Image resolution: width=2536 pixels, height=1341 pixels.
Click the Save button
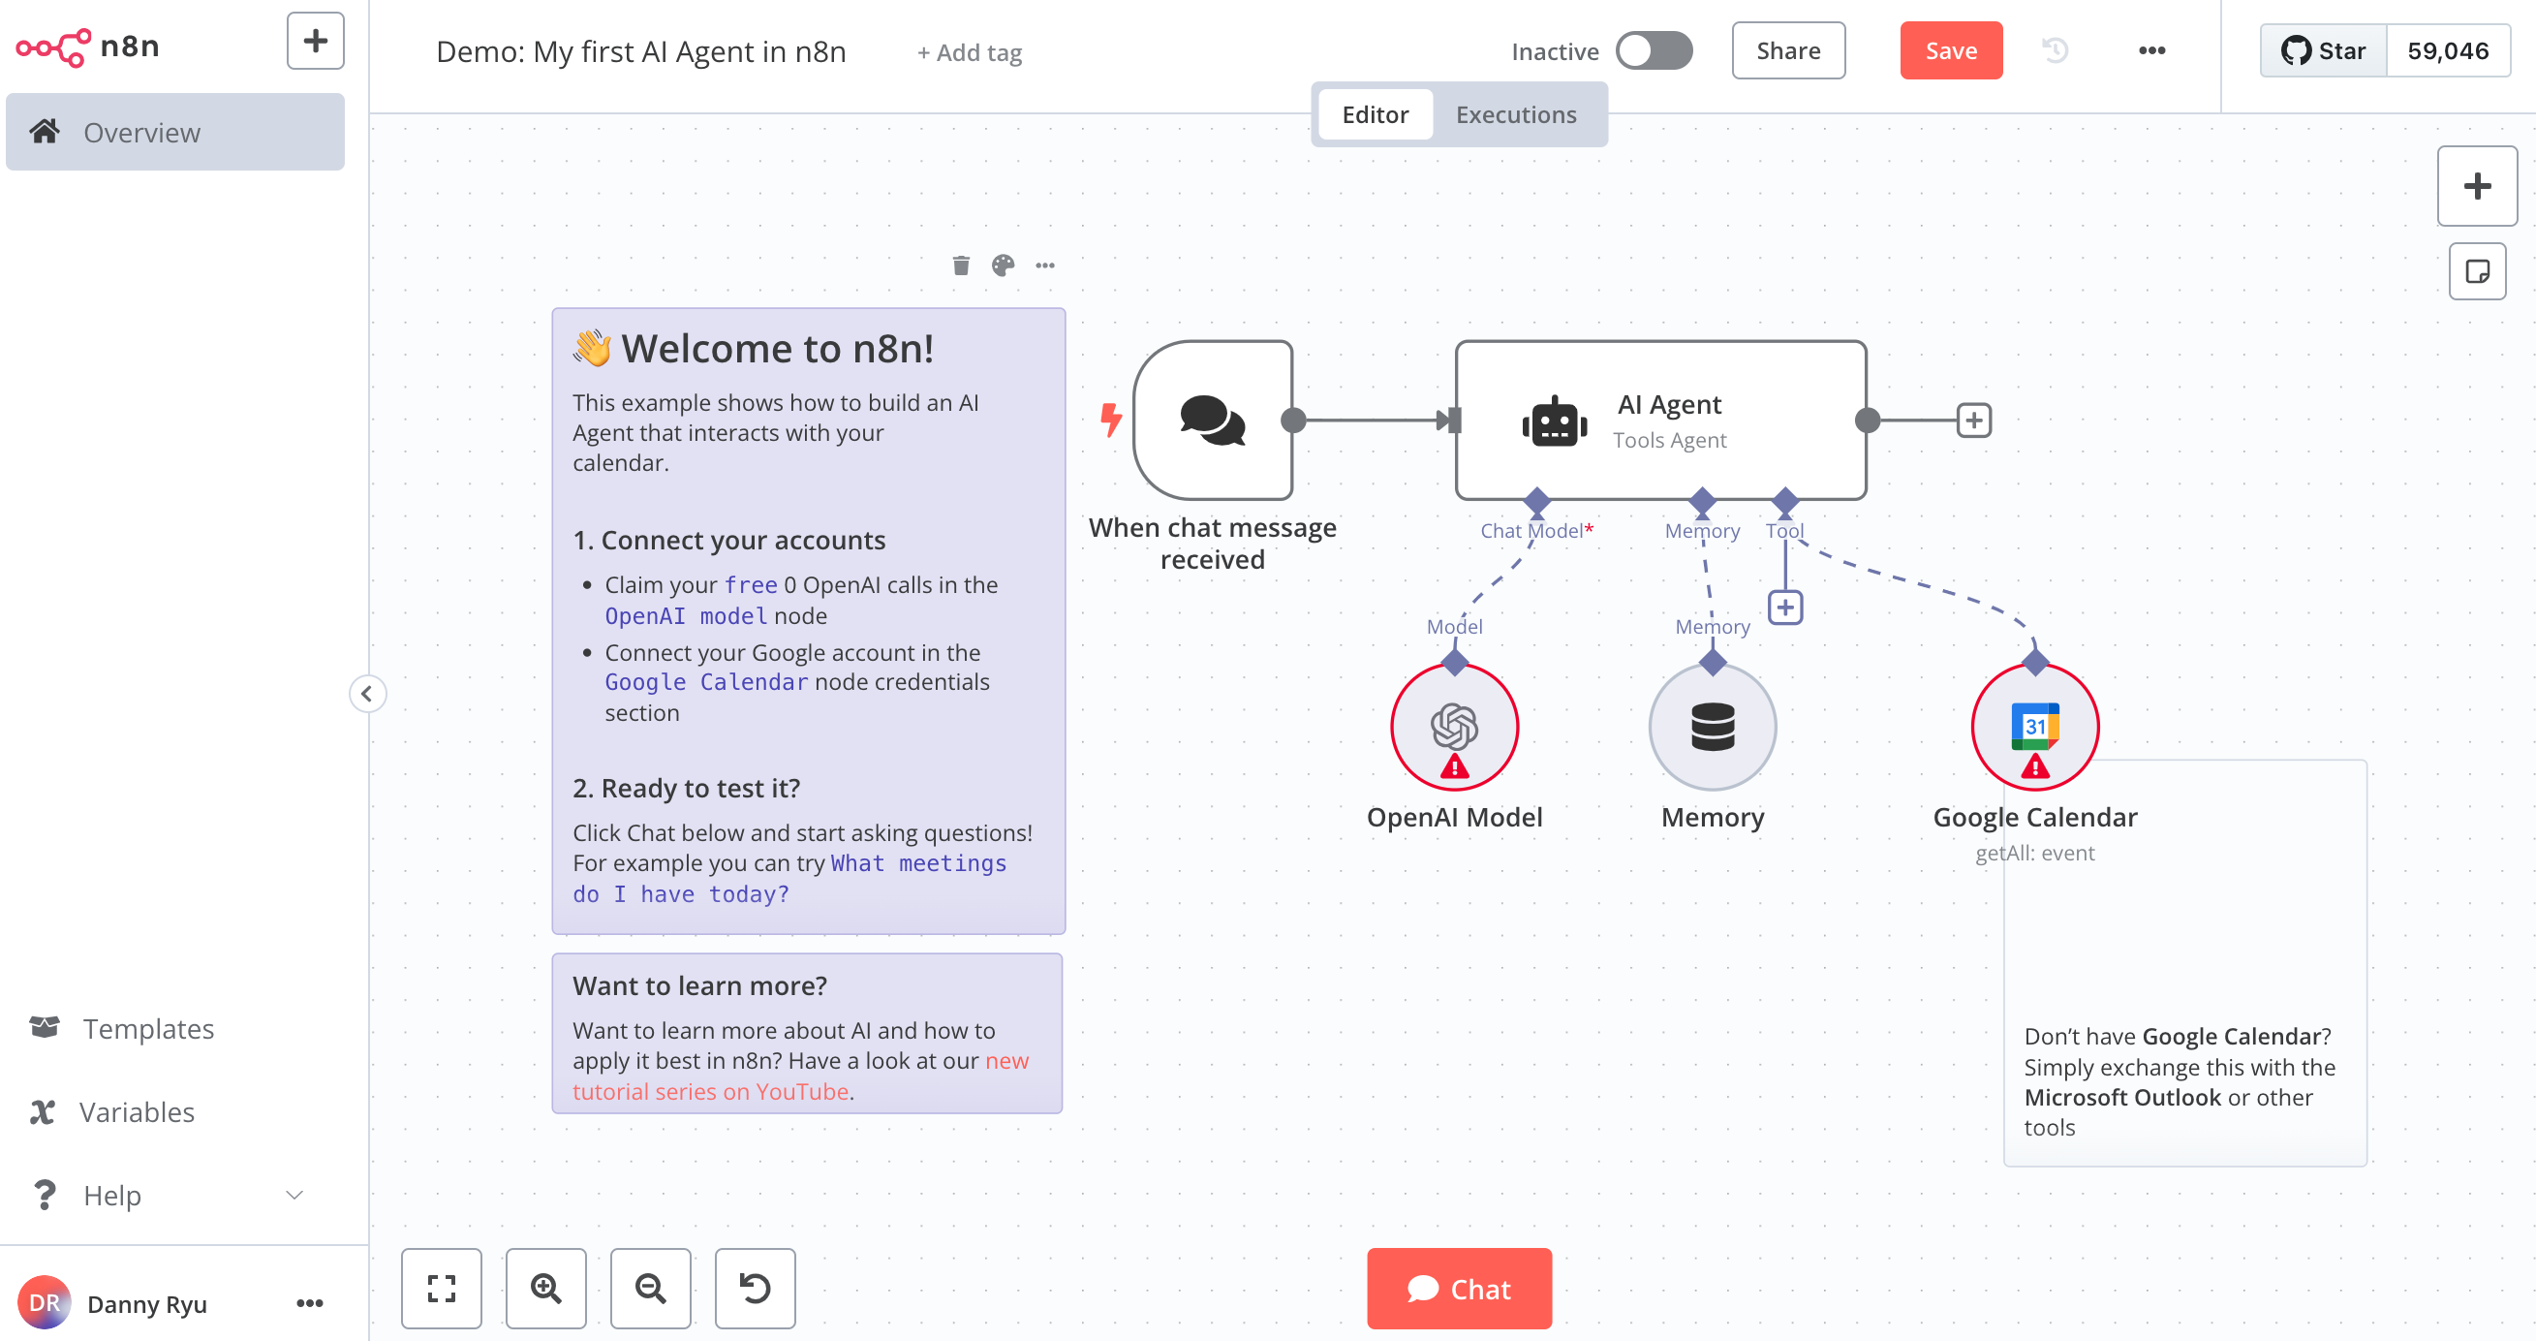coord(1949,52)
